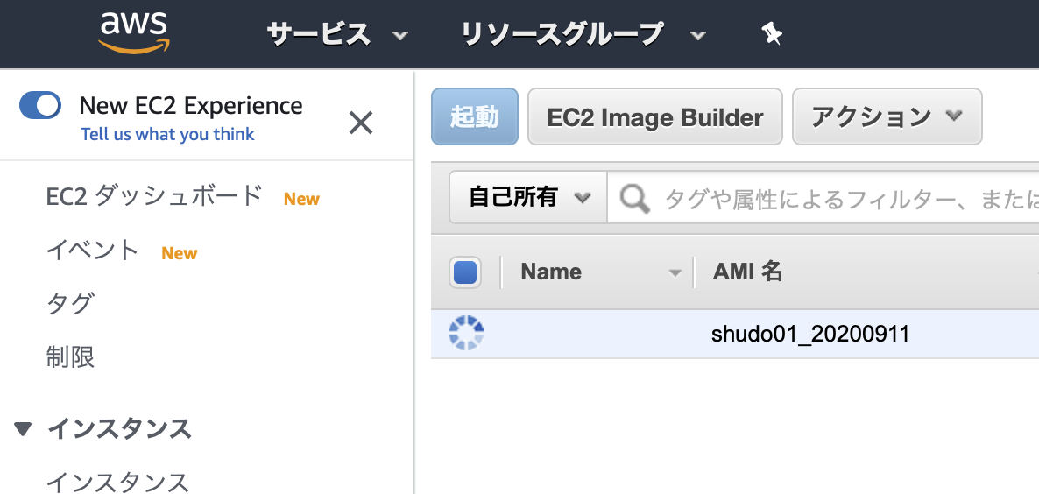Open the サービス dropdown menu
Screen dimensions: 1039x494
(337, 34)
